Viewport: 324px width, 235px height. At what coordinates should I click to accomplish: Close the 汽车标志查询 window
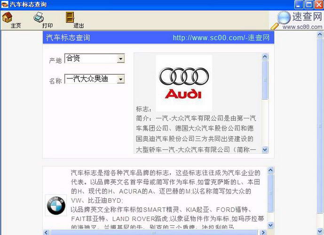[319, 5]
